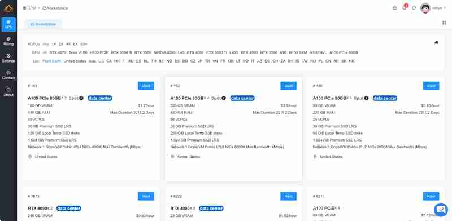Viewport: 452px width, 221px height.
Task: Open the Billing sidebar icon
Action: point(8,42)
